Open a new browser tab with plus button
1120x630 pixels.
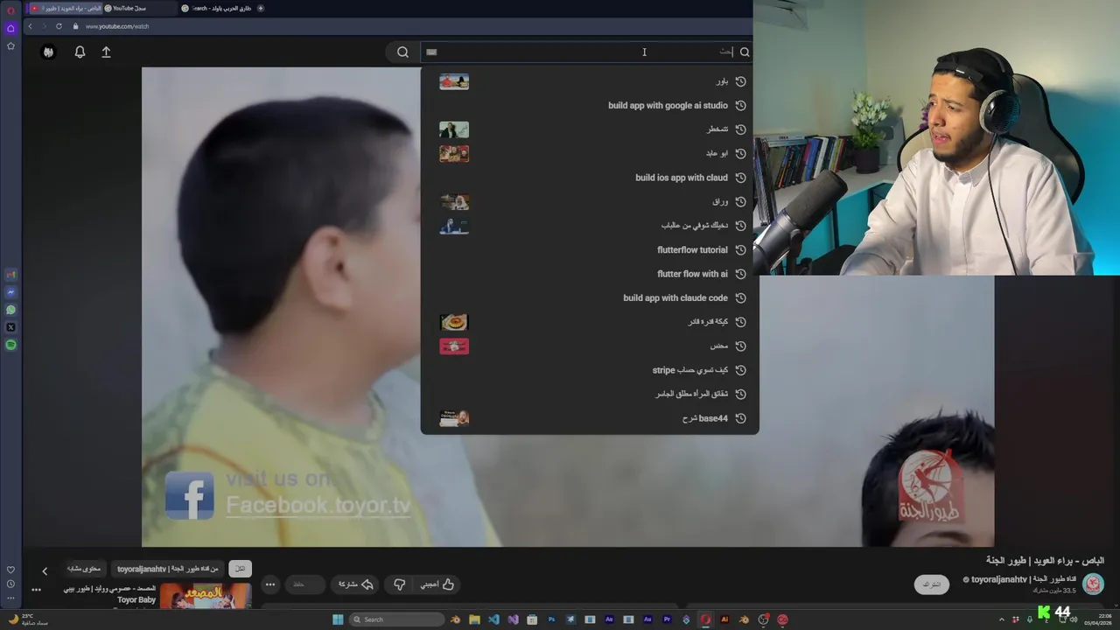click(261, 8)
